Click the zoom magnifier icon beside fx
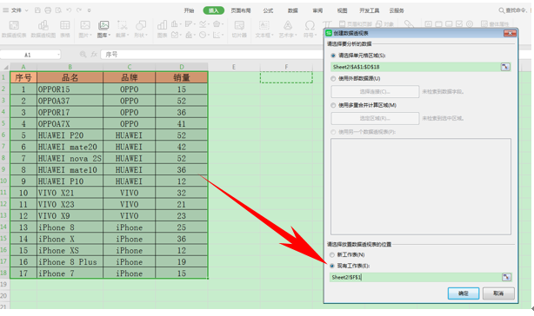This screenshot has height=316, width=534. (83, 55)
